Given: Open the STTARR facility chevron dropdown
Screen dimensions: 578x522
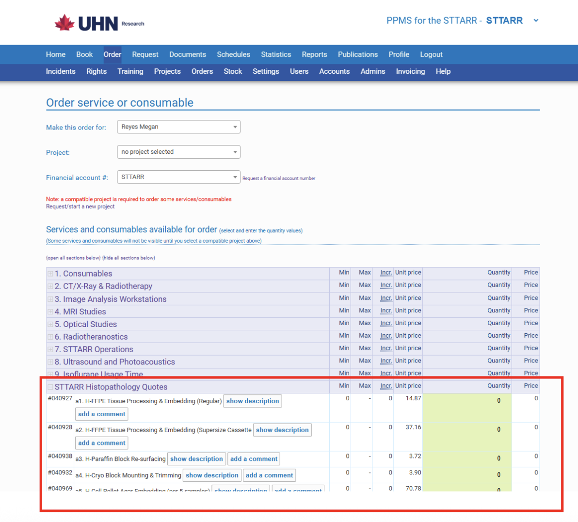Looking at the screenshot, I should (x=536, y=21).
